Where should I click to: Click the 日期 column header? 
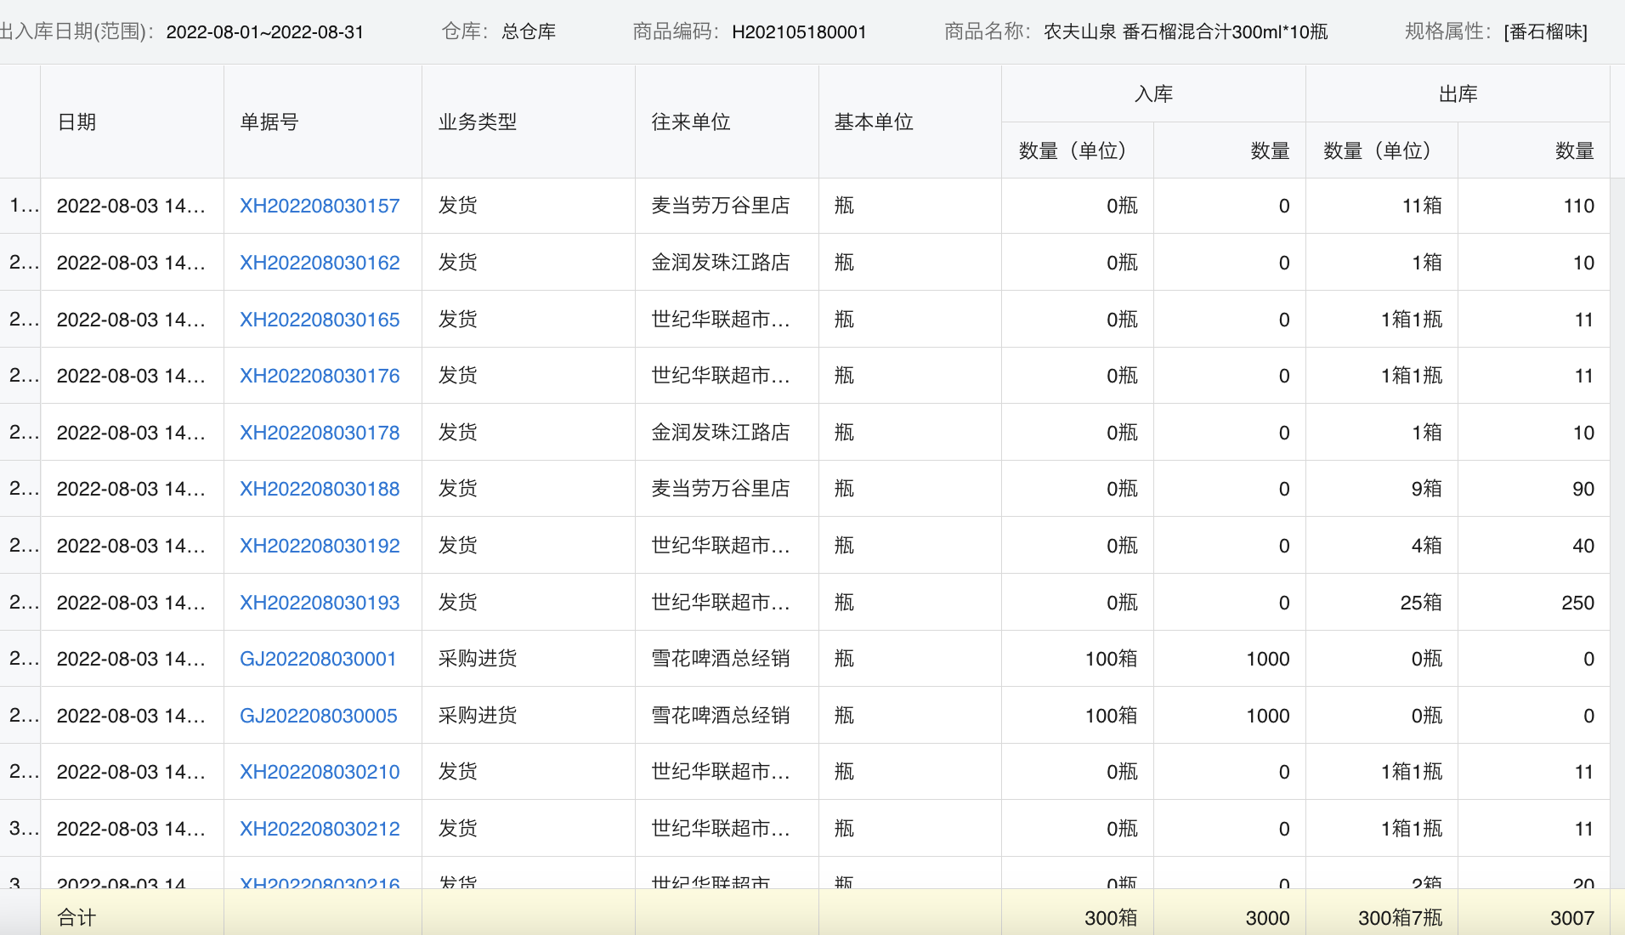(76, 122)
